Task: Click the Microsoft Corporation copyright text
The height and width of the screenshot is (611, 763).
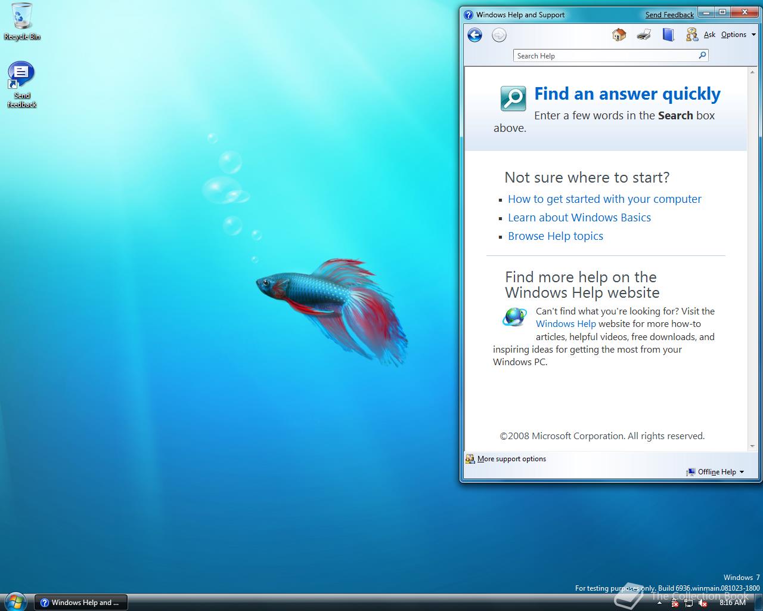Action: [602, 436]
